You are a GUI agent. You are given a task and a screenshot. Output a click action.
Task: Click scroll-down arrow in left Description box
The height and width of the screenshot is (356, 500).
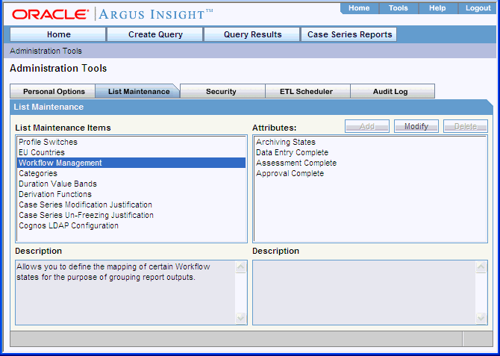241,318
